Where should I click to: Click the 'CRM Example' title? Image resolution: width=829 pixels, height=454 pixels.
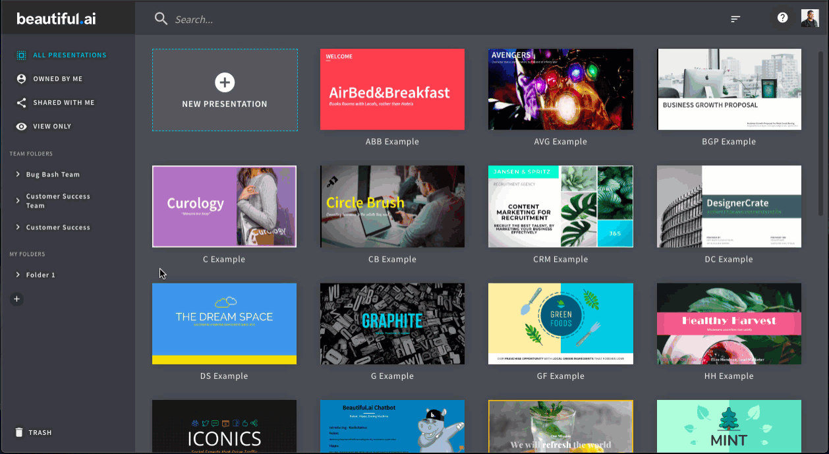click(x=561, y=259)
